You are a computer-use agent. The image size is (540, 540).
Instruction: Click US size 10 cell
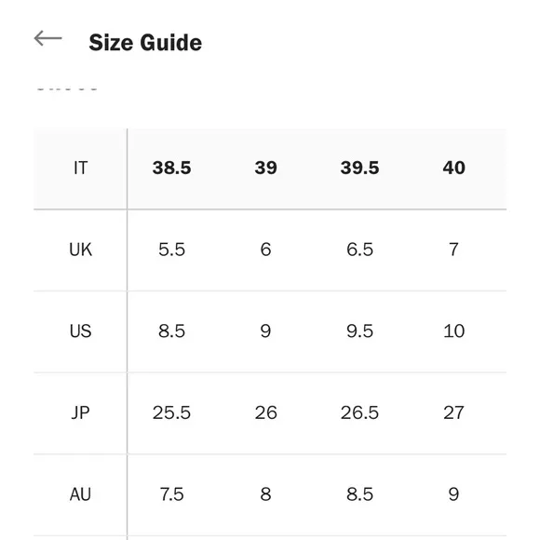[454, 331]
